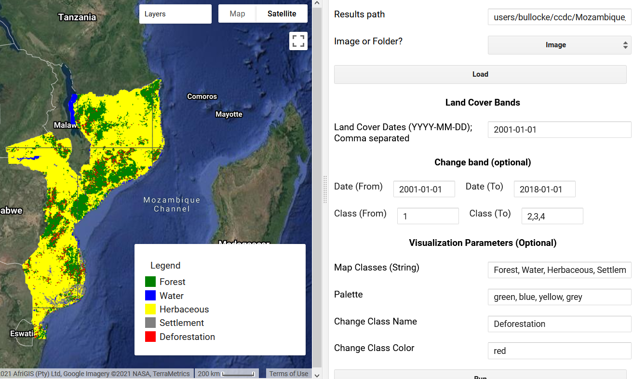Viewport: 633px width, 379px height.
Task: Expand the Image or Folder dropdown
Action: click(x=559, y=45)
